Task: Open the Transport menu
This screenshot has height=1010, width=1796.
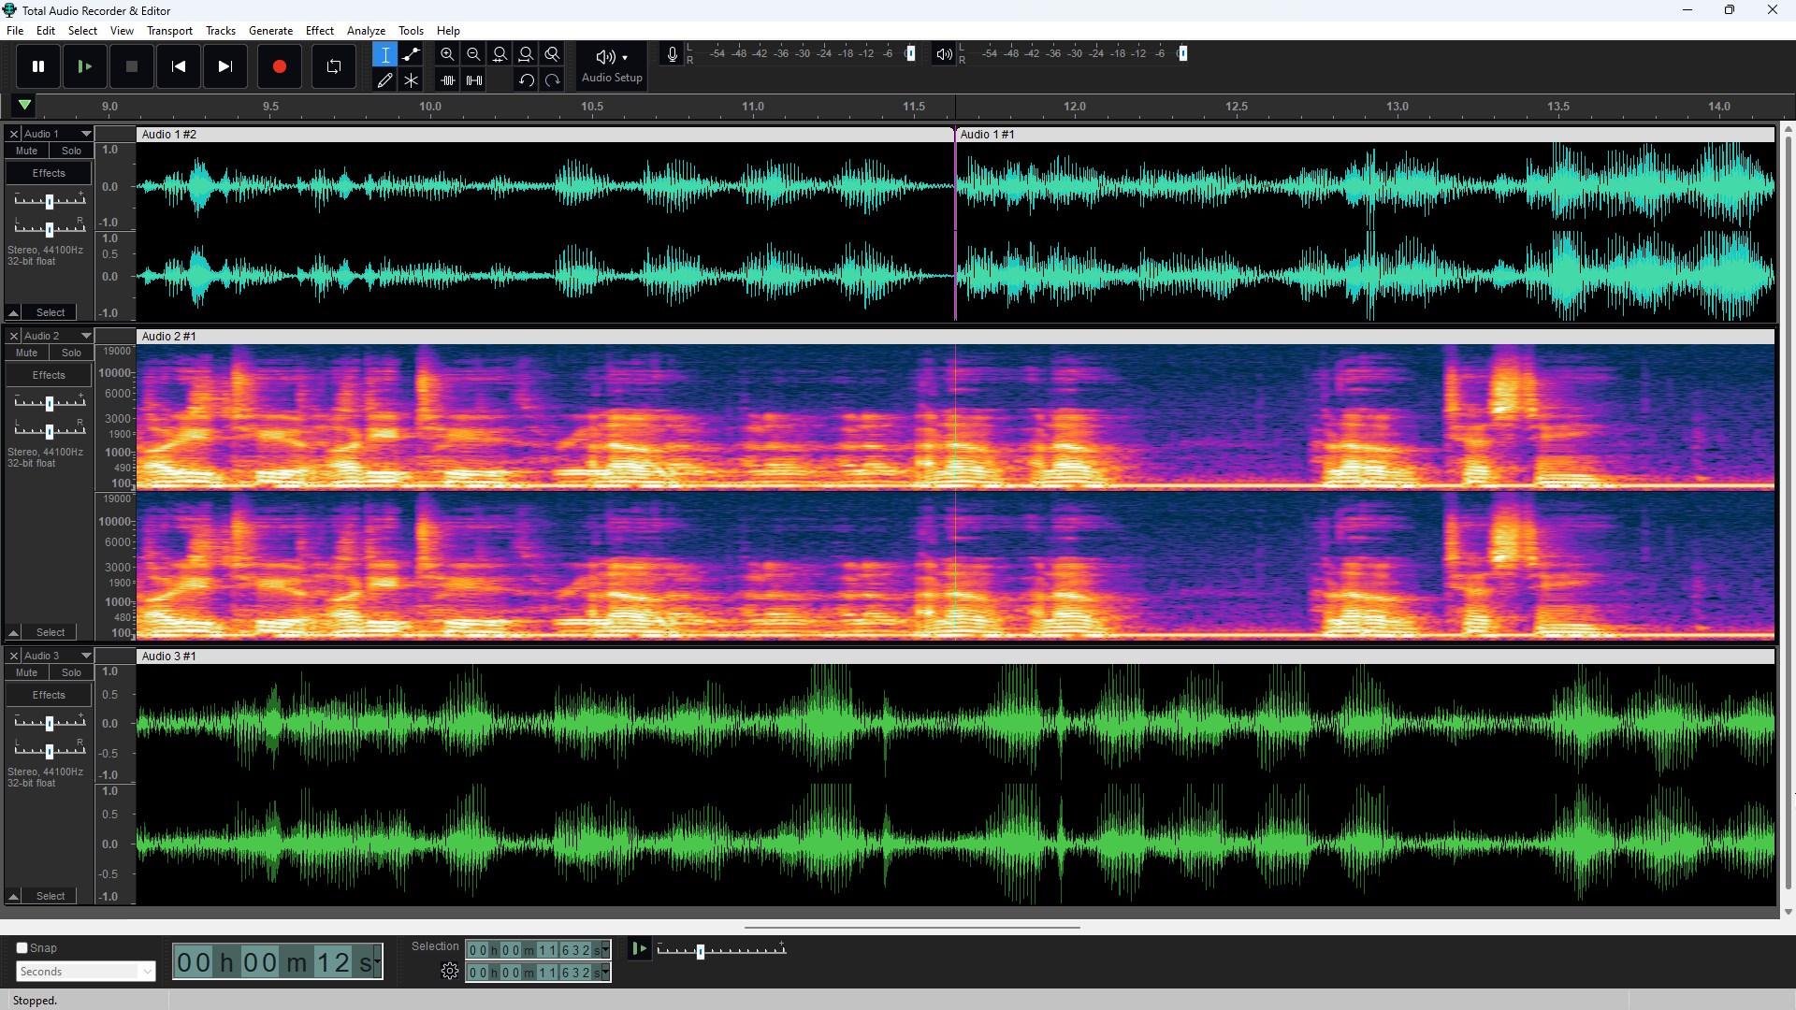Action: point(169,30)
